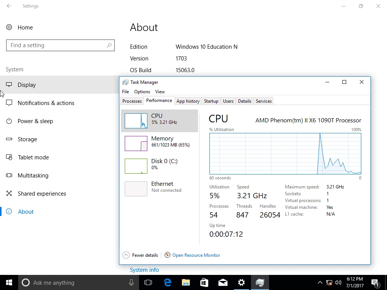Click the Task Manager taskbar icon
Image resolution: width=387 pixels, height=290 pixels.
[x=260, y=282]
